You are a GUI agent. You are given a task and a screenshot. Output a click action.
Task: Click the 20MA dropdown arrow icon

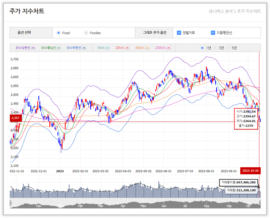click(x=127, y=48)
